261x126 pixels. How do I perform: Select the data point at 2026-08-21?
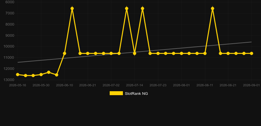(x=228, y=53)
